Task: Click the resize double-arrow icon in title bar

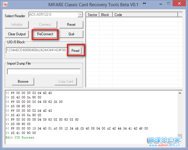Action: tap(144, 3)
